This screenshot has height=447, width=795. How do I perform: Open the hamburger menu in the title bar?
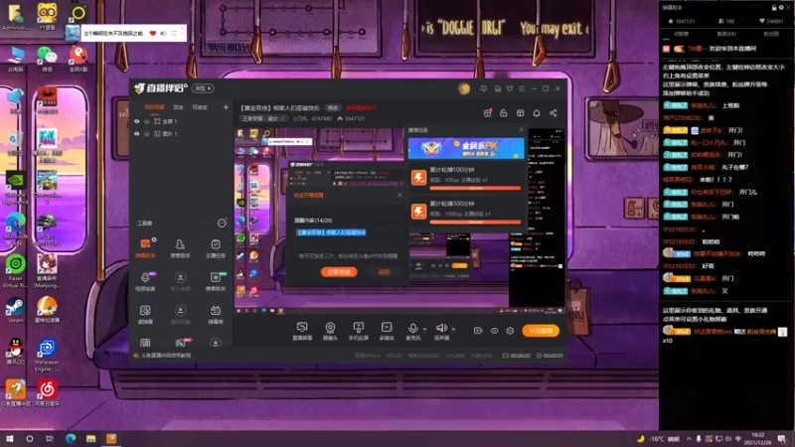tap(521, 88)
